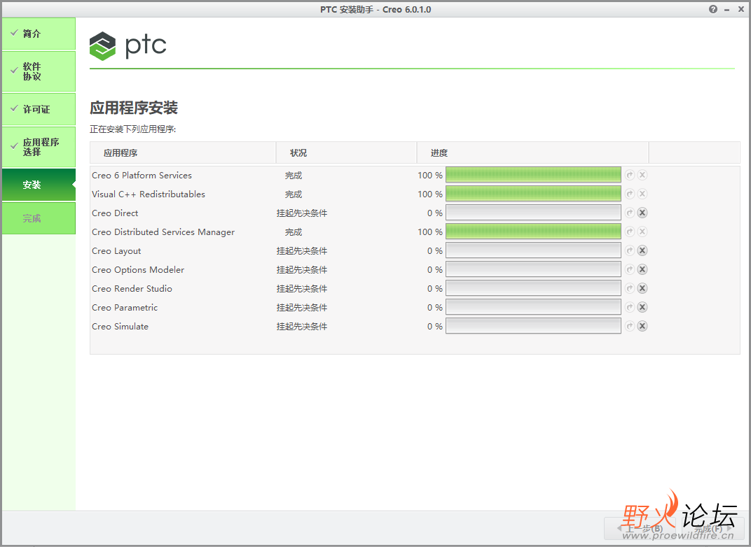The width and height of the screenshot is (751, 547).
Task: Cancel installation of Creo Render Studio
Action: coord(642,288)
